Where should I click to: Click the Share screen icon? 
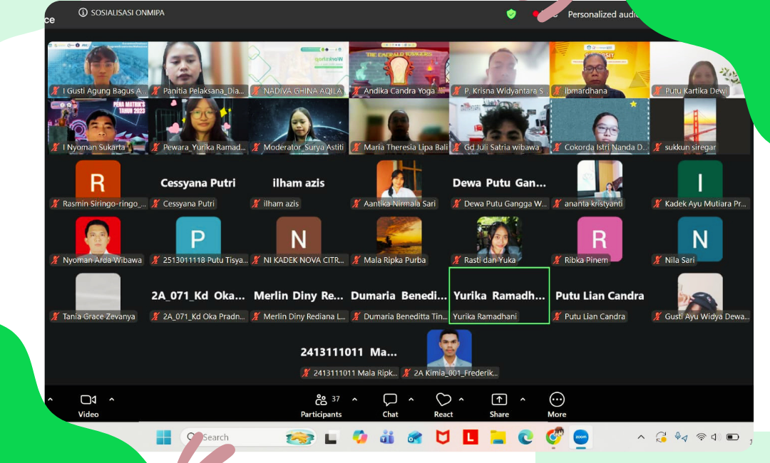pyautogui.click(x=499, y=405)
